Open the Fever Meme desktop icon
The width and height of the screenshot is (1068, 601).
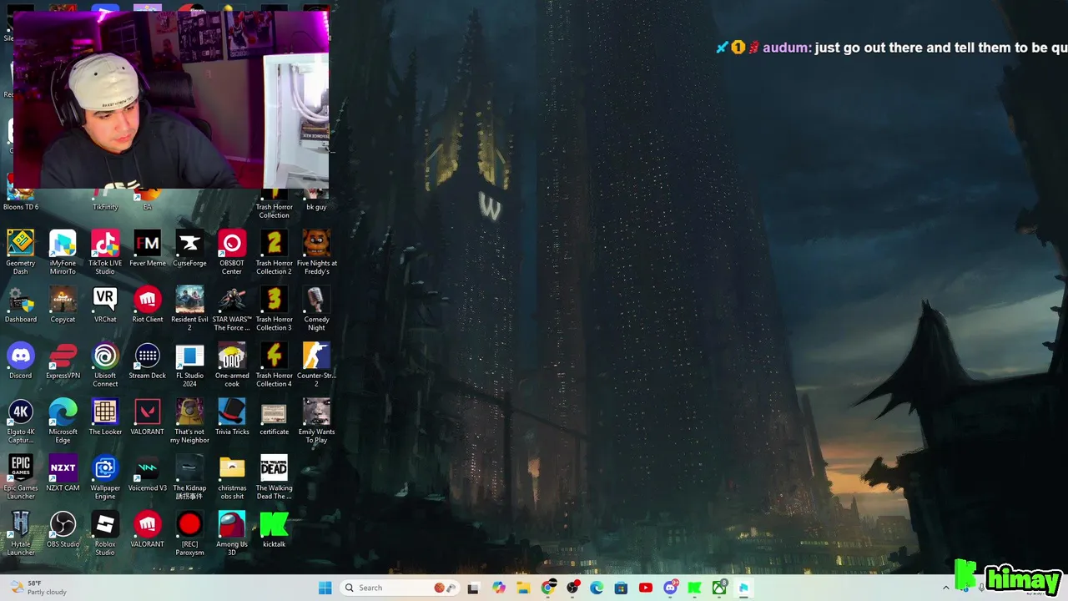[x=148, y=249]
